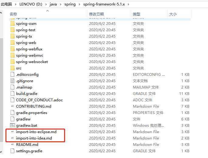
Task: Select the src folder icon
Action: 12,68
